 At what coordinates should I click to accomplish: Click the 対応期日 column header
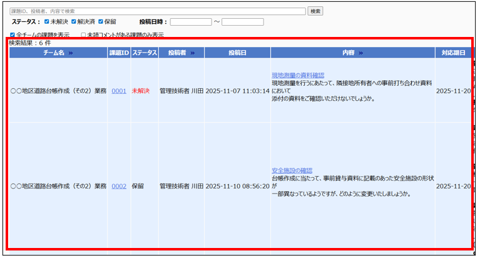453,53
